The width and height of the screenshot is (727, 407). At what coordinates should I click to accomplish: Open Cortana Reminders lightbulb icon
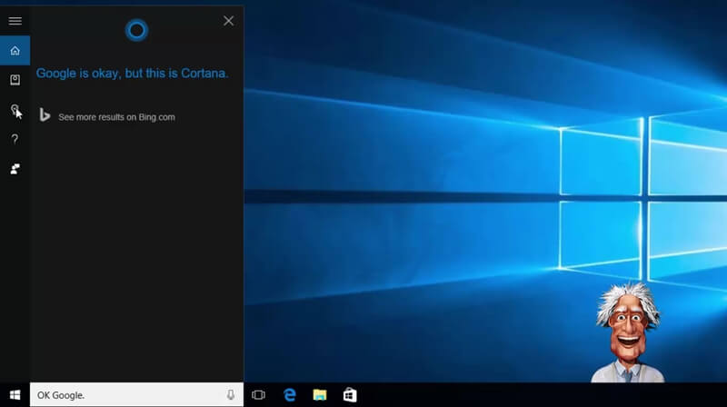pos(15,109)
